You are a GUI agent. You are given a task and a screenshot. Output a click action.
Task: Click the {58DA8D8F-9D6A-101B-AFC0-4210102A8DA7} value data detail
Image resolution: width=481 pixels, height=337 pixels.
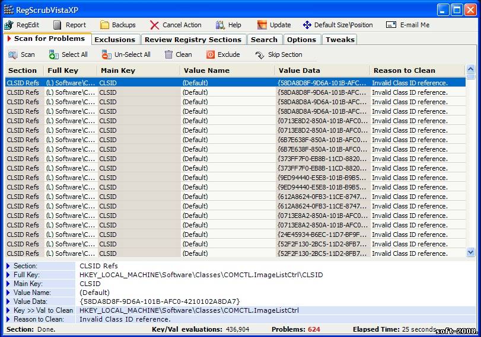click(160, 301)
